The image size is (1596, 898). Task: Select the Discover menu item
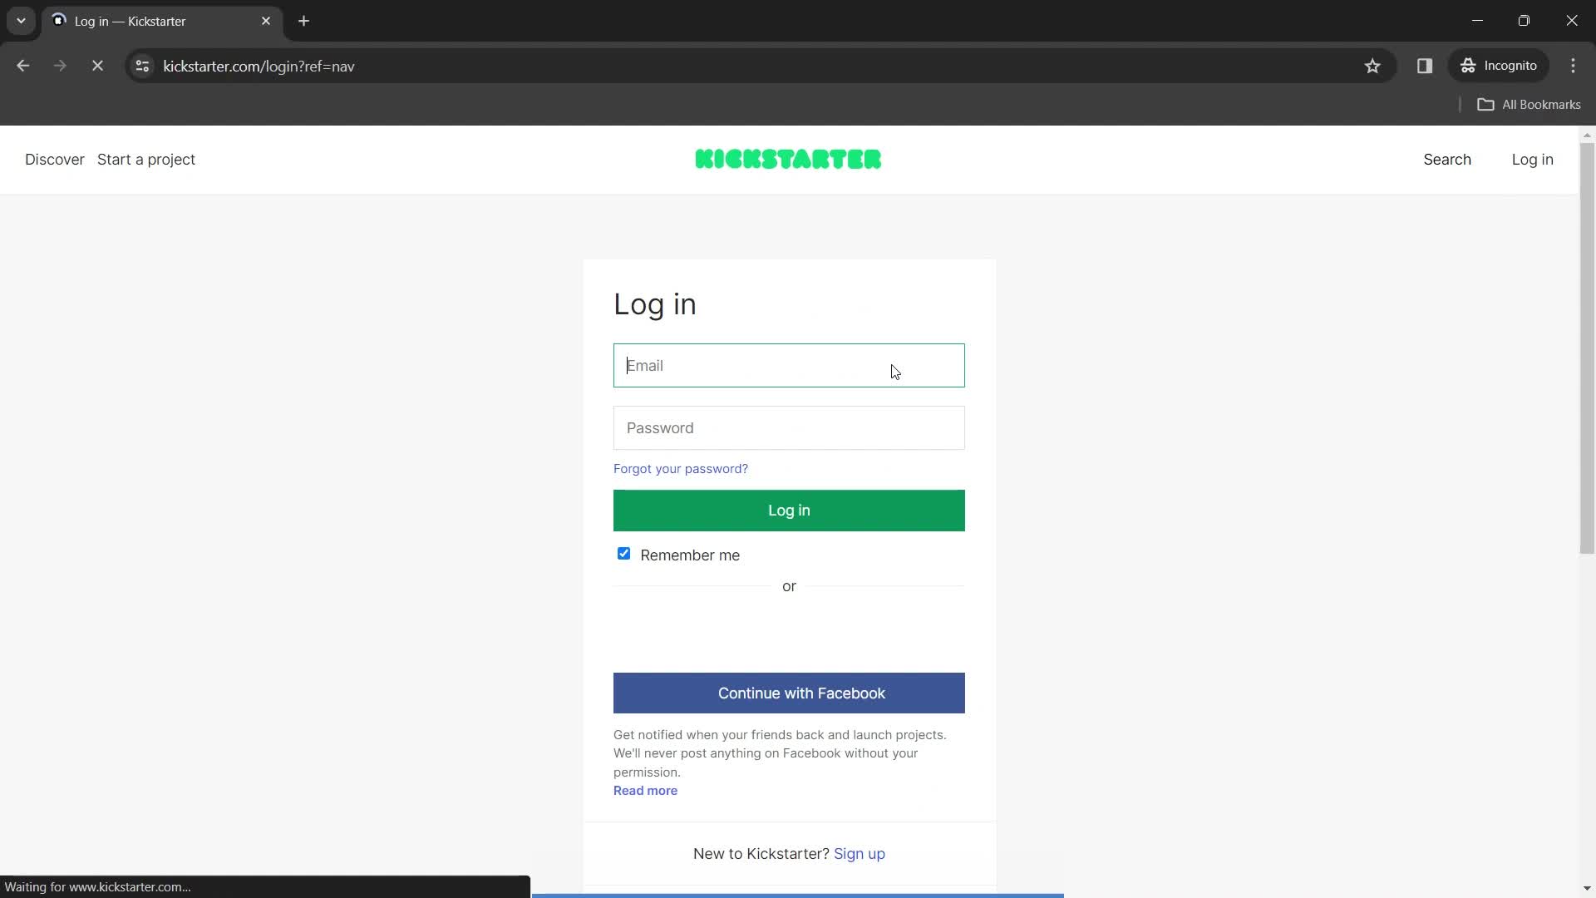[55, 160]
